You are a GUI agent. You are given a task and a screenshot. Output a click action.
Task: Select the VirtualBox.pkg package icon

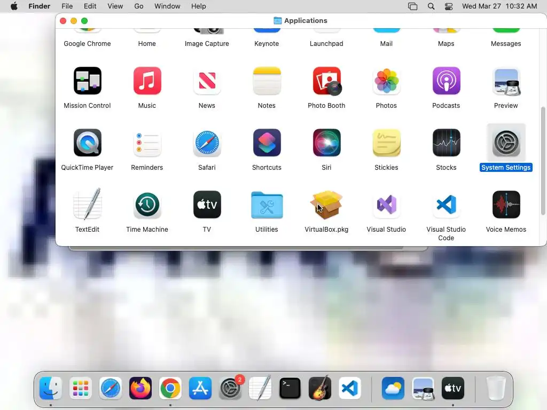point(326,204)
